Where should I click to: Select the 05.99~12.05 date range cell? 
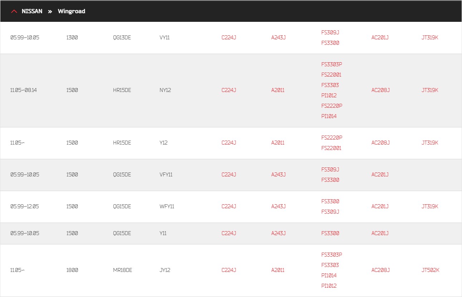(25, 206)
